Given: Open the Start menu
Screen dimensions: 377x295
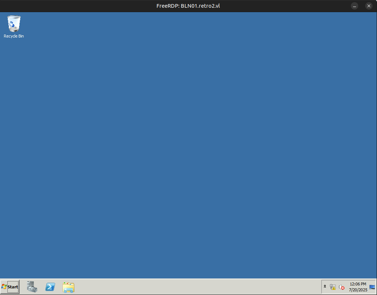Looking at the screenshot, I should (10, 287).
